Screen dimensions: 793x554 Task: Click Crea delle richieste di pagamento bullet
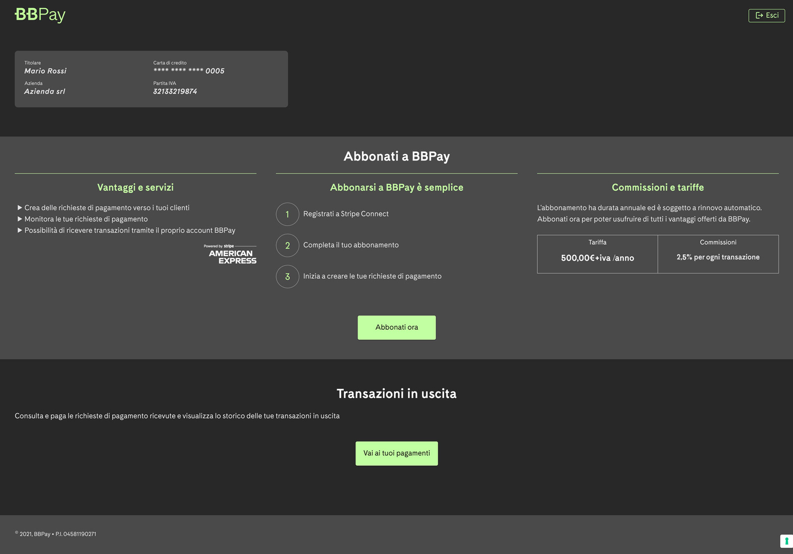pos(103,208)
